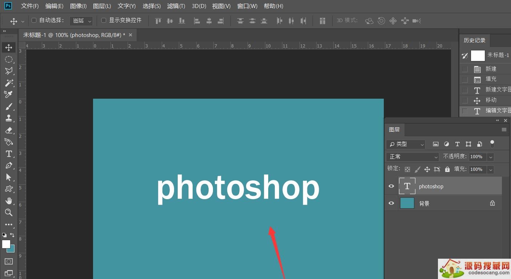Image resolution: width=511 pixels, height=279 pixels.
Task: Toggle the layer filtering switch
Action: pyautogui.click(x=492, y=144)
